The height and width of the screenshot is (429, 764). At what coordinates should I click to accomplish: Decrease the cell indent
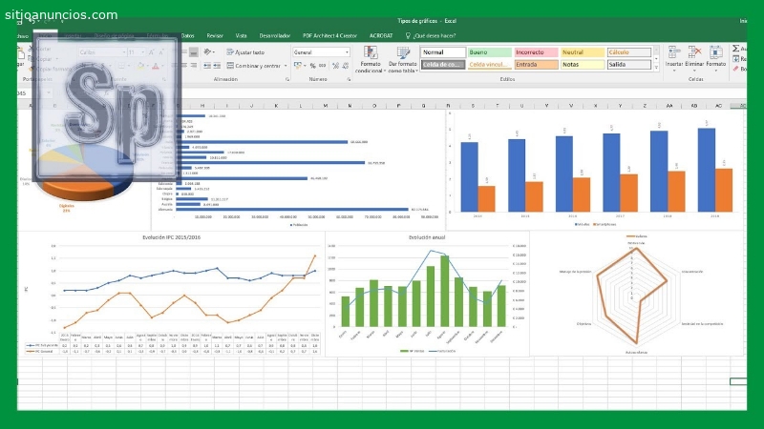(x=207, y=65)
